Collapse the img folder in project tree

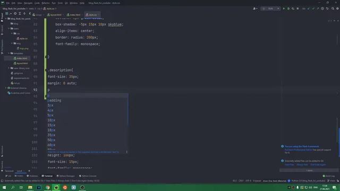pyautogui.click(x=12, y=44)
